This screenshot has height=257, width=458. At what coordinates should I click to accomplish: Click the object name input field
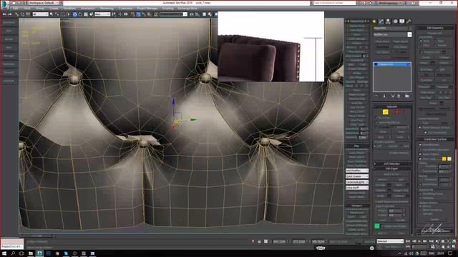point(390,29)
